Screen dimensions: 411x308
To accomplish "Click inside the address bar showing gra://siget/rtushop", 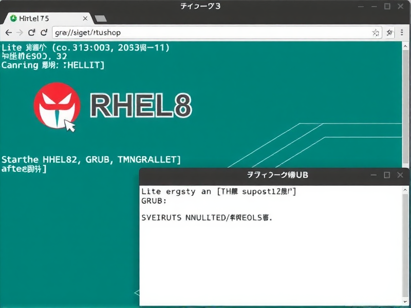I will [154, 32].
